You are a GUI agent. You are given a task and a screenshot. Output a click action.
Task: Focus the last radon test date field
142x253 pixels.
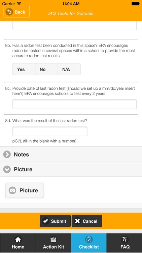tap(75, 104)
